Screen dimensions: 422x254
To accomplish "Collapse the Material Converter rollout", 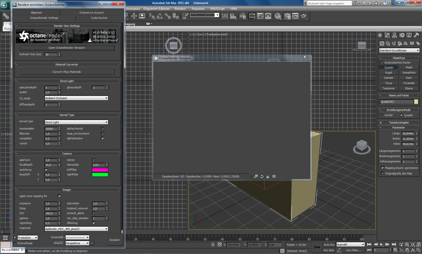I will [x=67, y=65].
